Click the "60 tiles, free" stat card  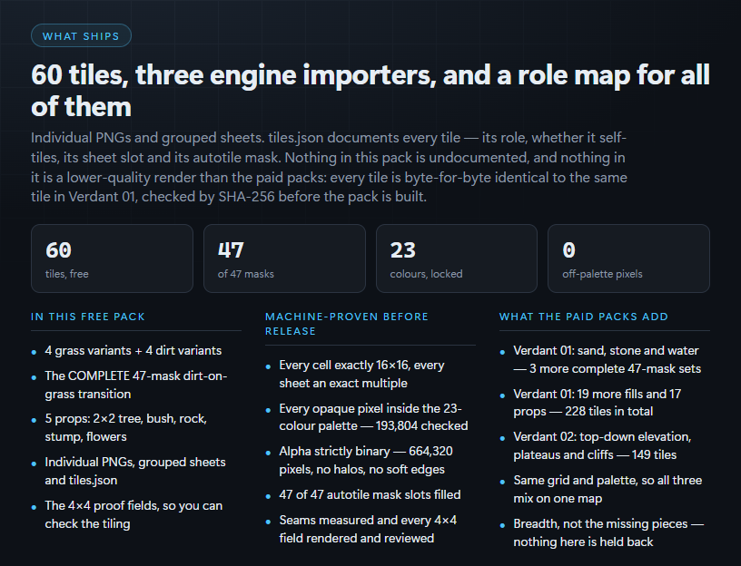coord(112,259)
